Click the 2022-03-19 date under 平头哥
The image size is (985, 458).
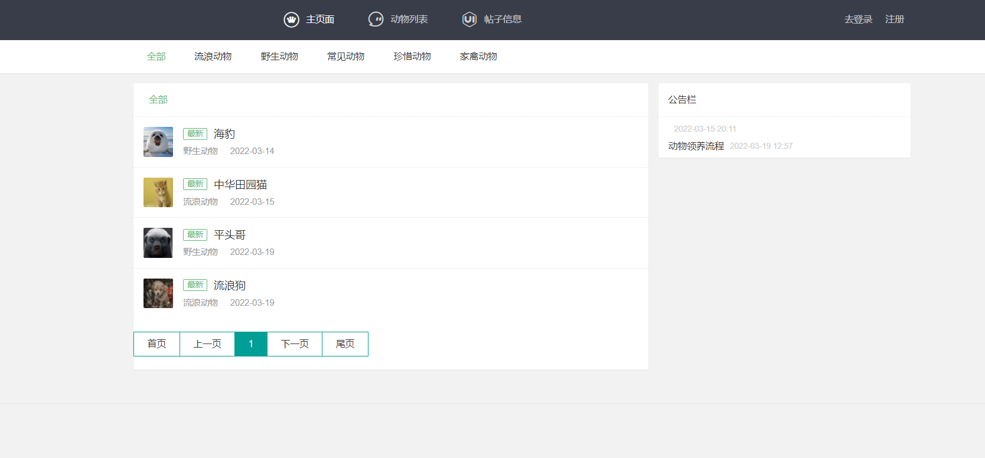[x=252, y=252]
